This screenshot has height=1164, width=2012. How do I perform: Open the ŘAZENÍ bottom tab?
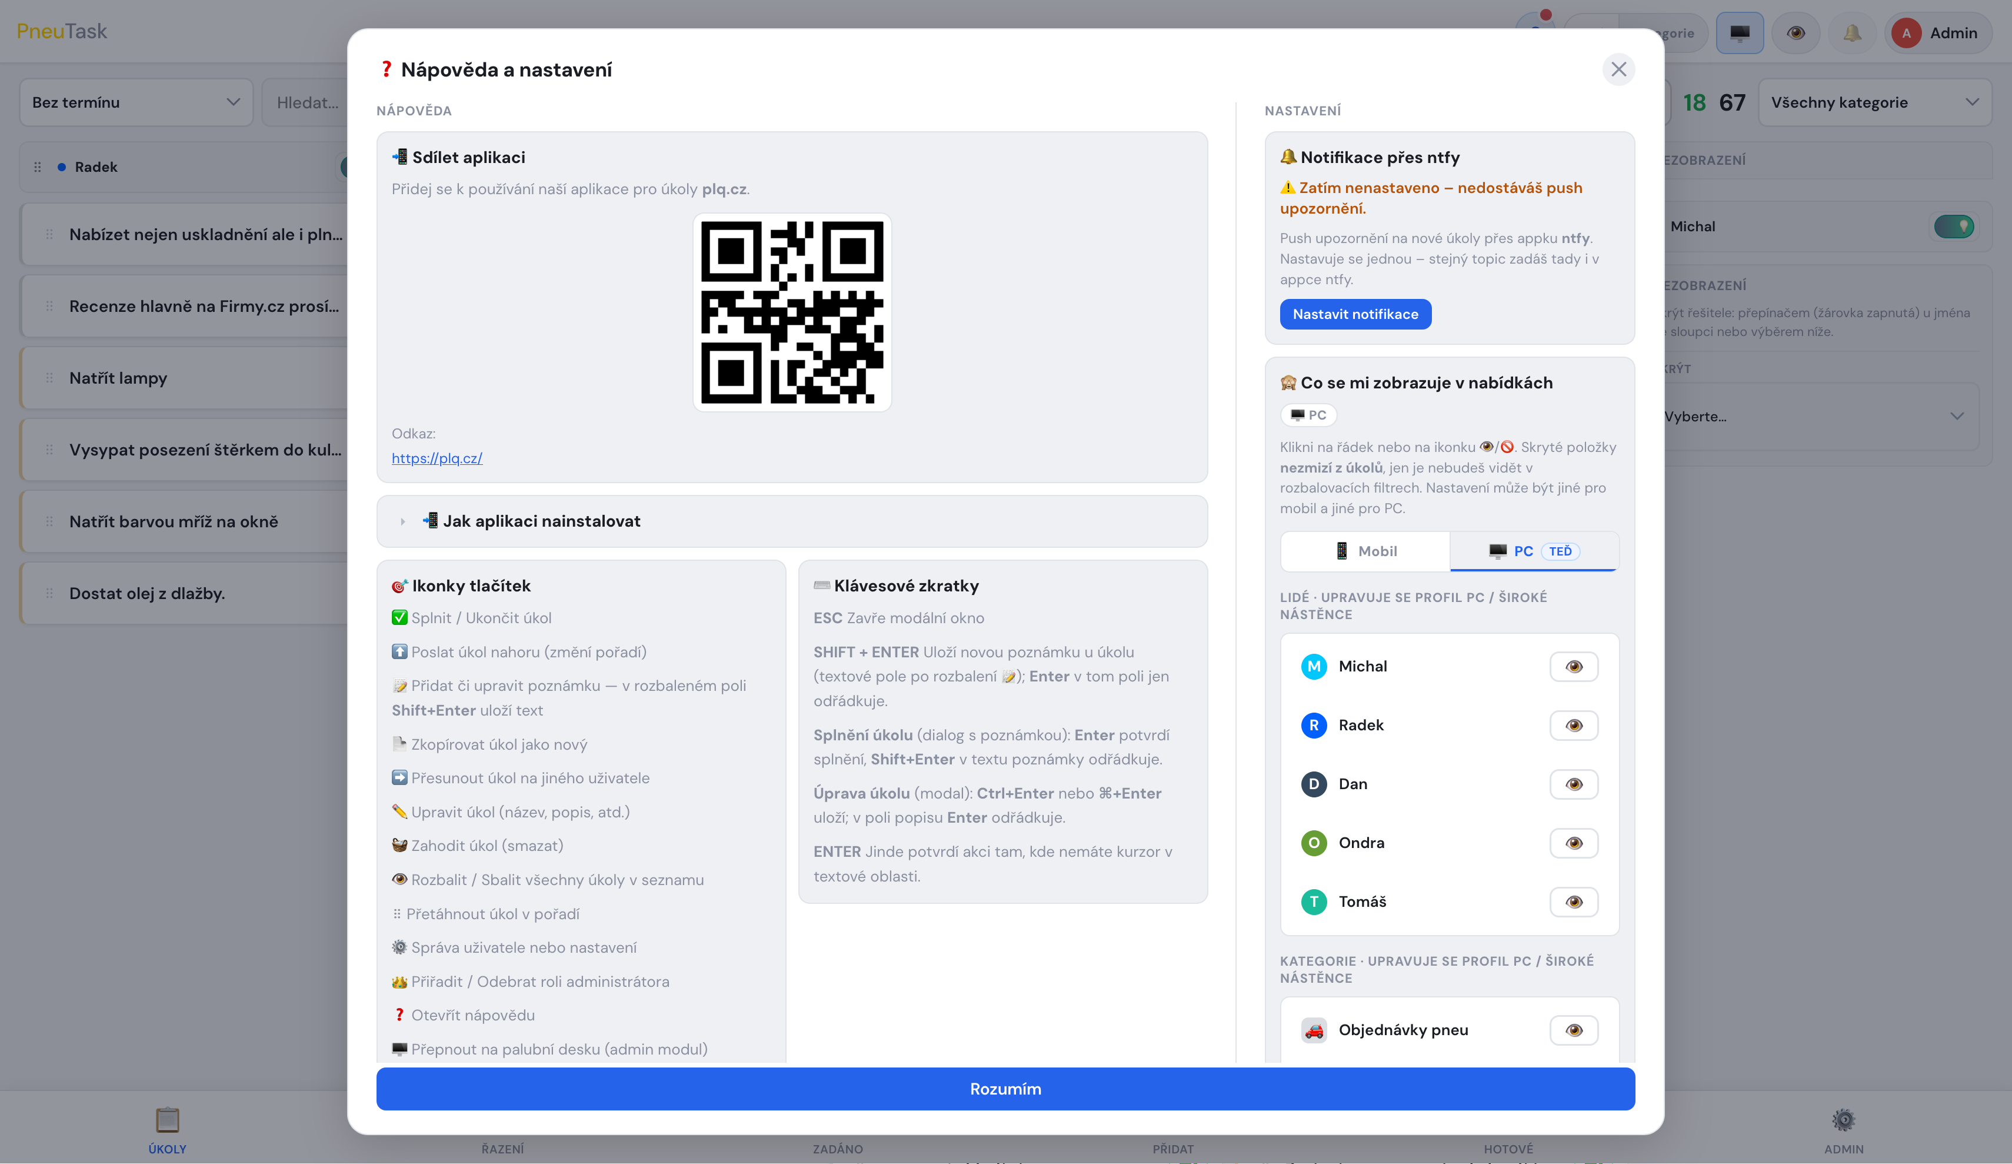pyautogui.click(x=502, y=1149)
